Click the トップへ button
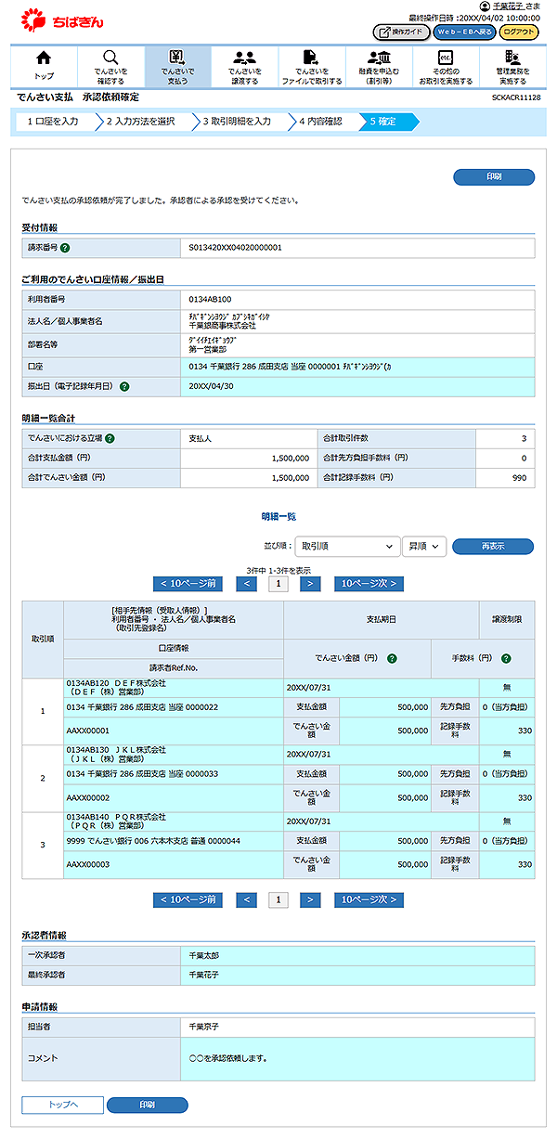This screenshot has width=557, height=1138. click(x=63, y=1105)
